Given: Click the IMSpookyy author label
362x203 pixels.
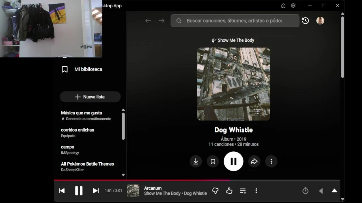Looking at the screenshot, I should click(x=70, y=153).
